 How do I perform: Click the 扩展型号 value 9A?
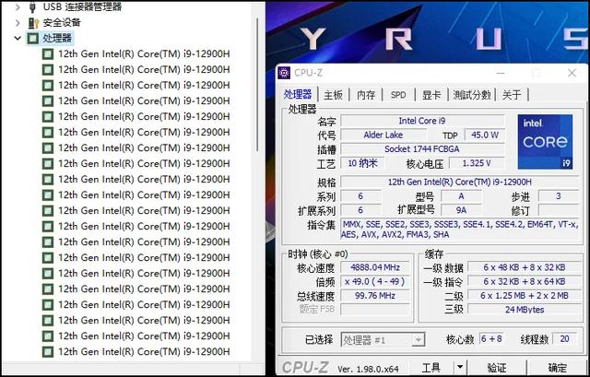[461, 210]
